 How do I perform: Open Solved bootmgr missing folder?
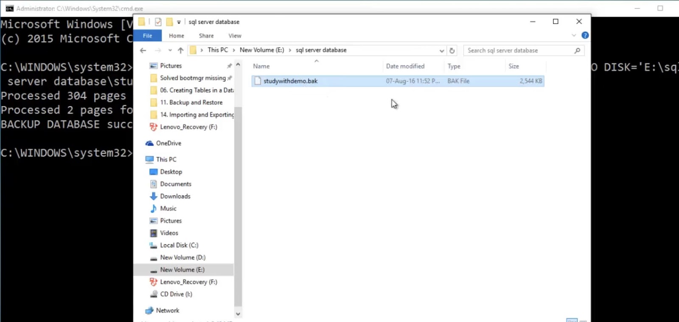click(193, 78)
